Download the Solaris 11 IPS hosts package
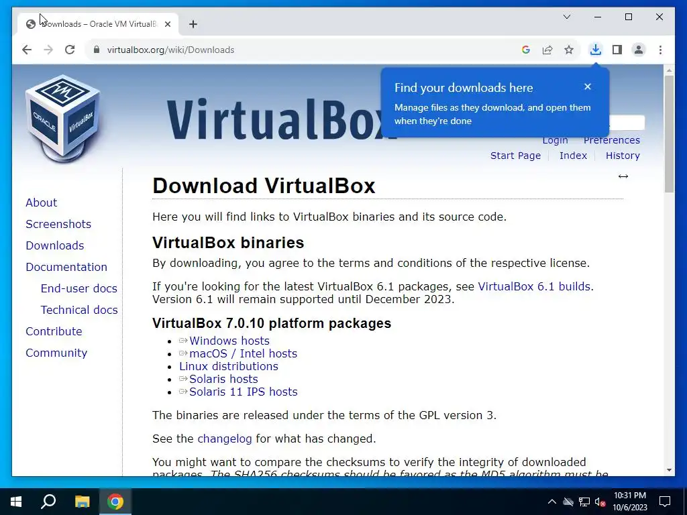Viewport: 687px width, 515px height. pos(243,392)
